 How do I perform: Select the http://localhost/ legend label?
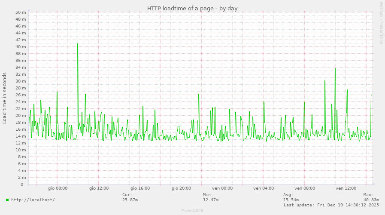coord(33,200)
